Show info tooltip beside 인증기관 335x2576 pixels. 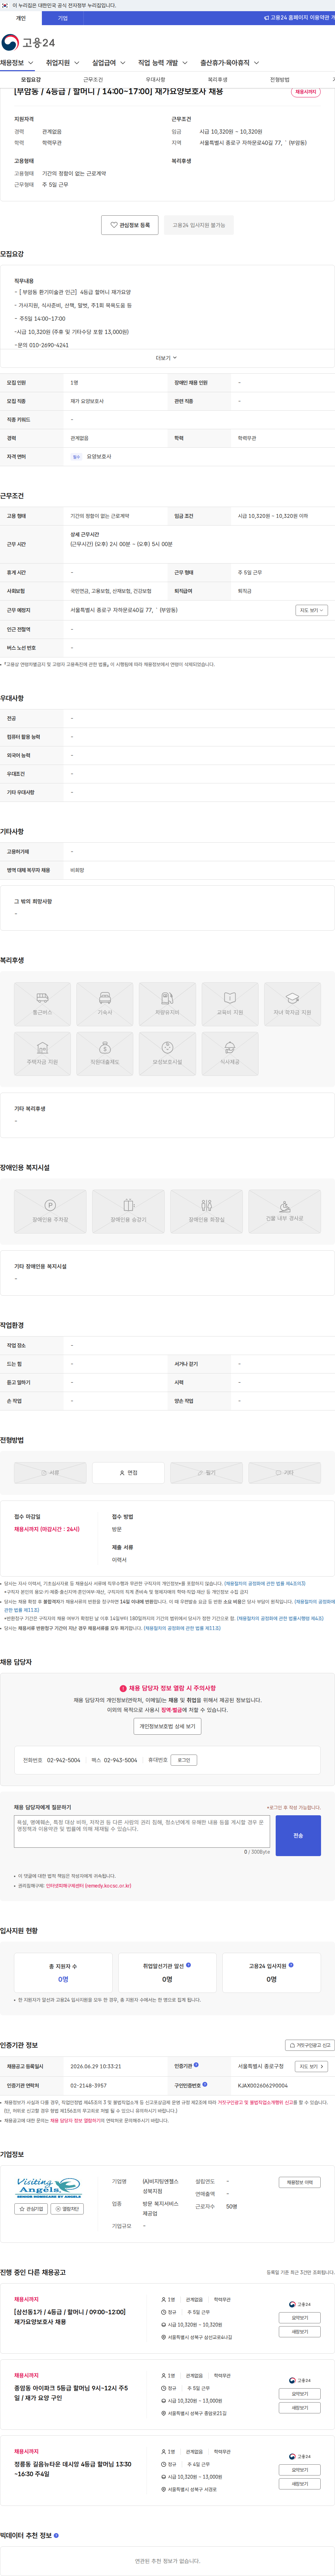196,2065
